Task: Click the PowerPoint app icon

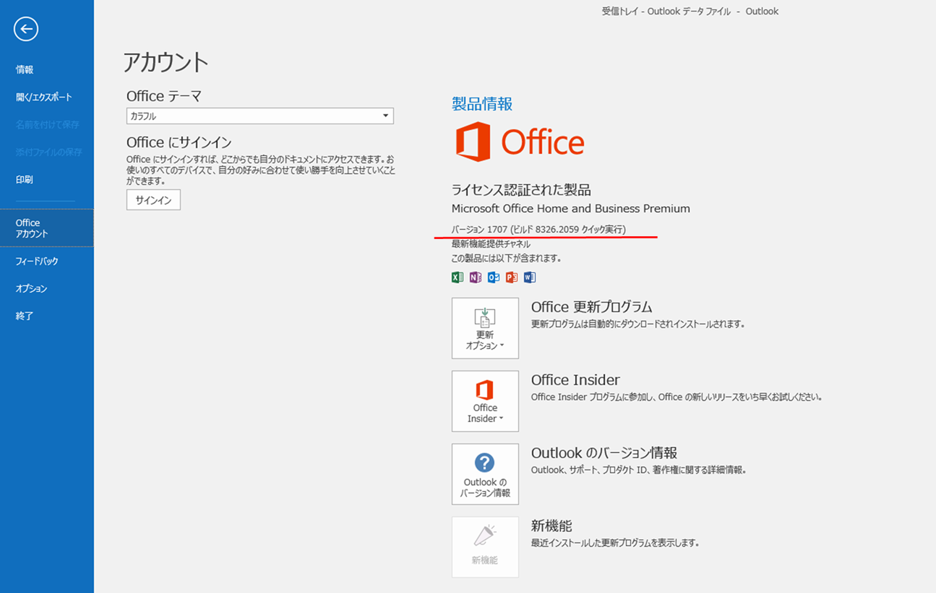Action: [512, 277]
